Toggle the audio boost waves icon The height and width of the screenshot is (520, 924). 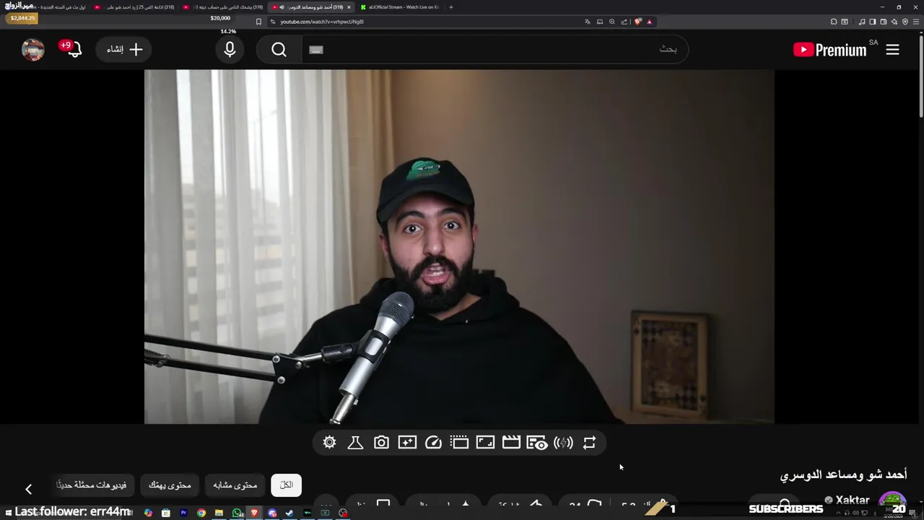tap(563, 443)
